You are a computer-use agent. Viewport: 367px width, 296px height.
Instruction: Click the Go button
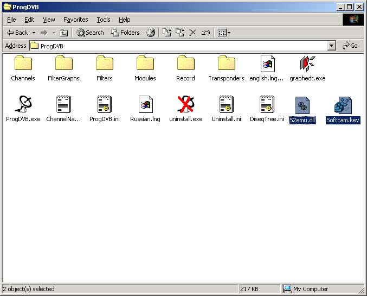click(x=350, y=46)
